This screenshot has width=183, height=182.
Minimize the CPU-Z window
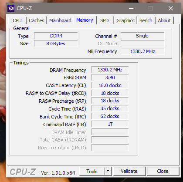pos(131,8)
